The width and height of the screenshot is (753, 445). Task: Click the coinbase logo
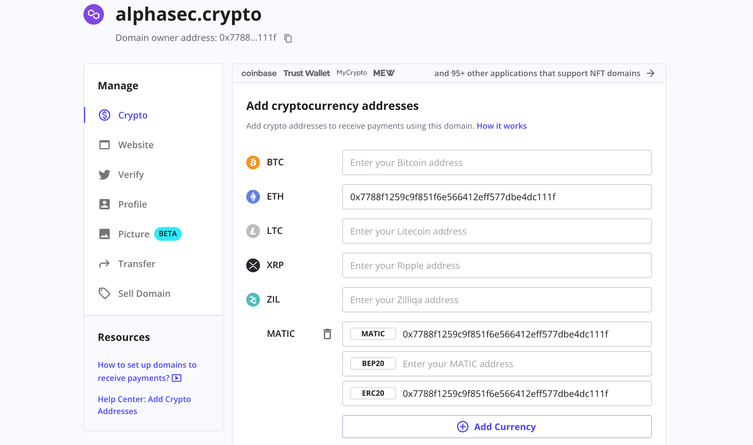click(259, 73)
